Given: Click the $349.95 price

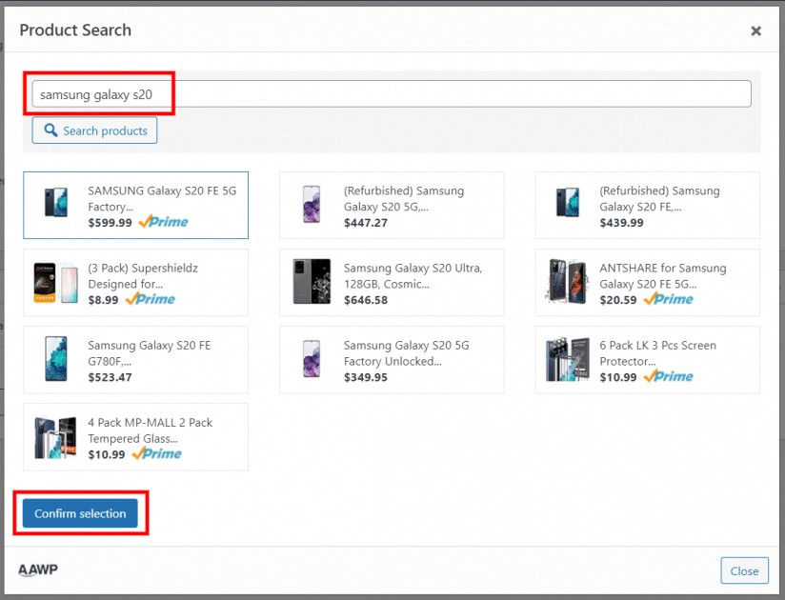Looking at the screenshot, I should [x=366, y=377].
